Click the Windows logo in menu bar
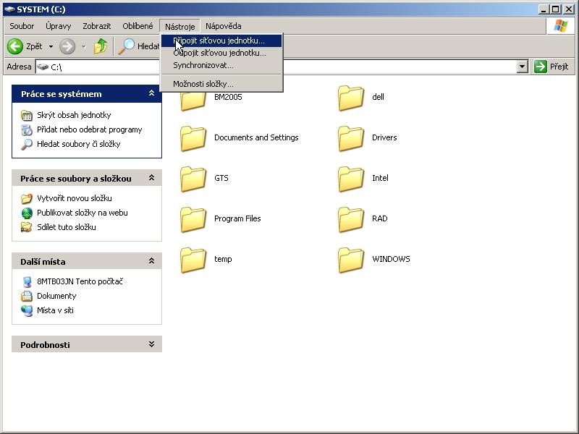579x434 pixels. [560, 26]
